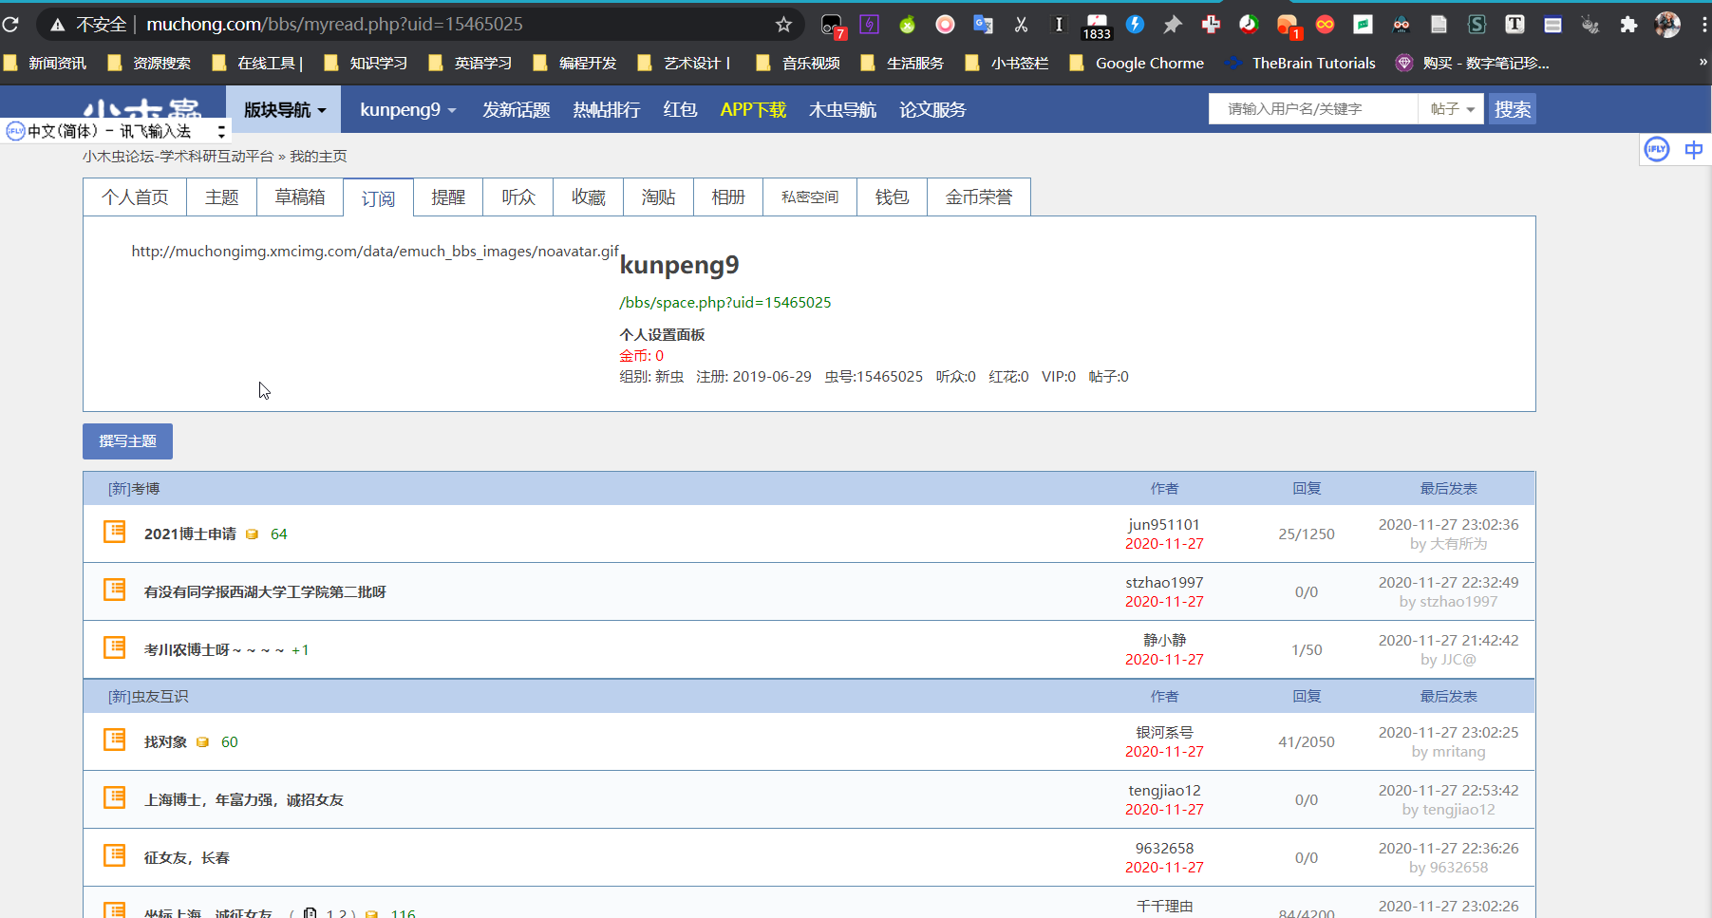The width and height of the screenshot is (1712, 918).
Task: Open thread 有没有同学报西湖大学工学院第二批呀
Action: (265, 592)
